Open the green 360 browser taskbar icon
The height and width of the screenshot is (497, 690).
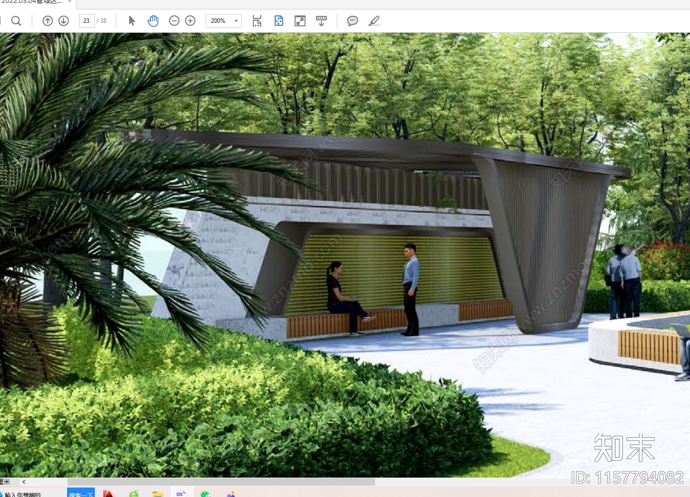point(134,494)
